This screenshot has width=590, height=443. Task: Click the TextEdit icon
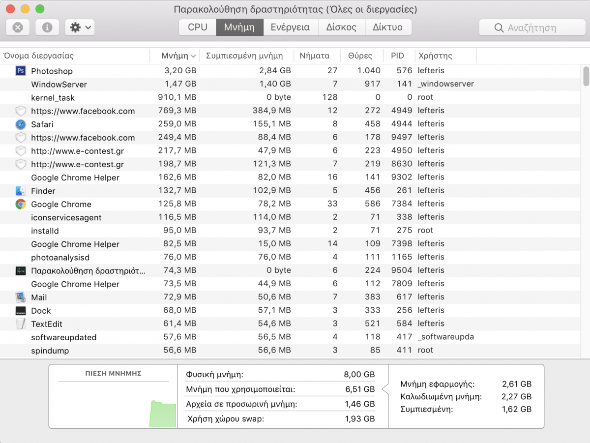point(21,324)
